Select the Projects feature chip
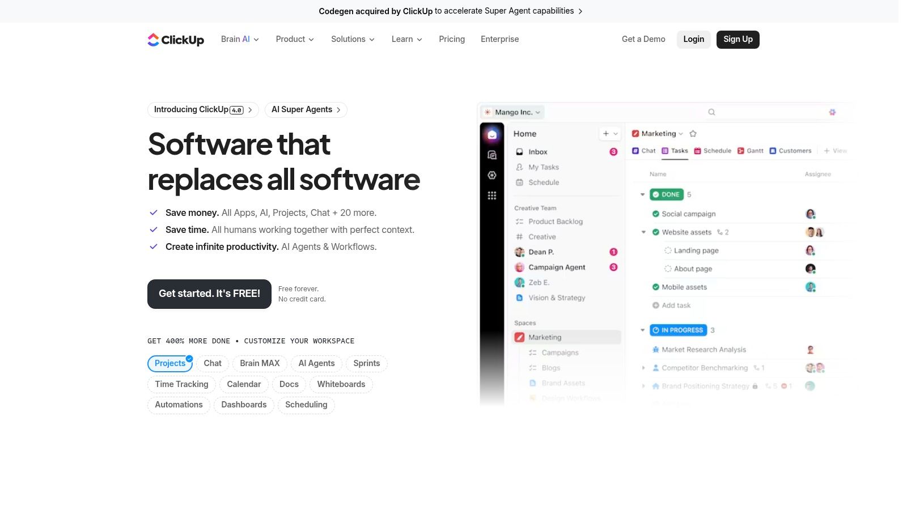The image size is (907, 510). 170,364
